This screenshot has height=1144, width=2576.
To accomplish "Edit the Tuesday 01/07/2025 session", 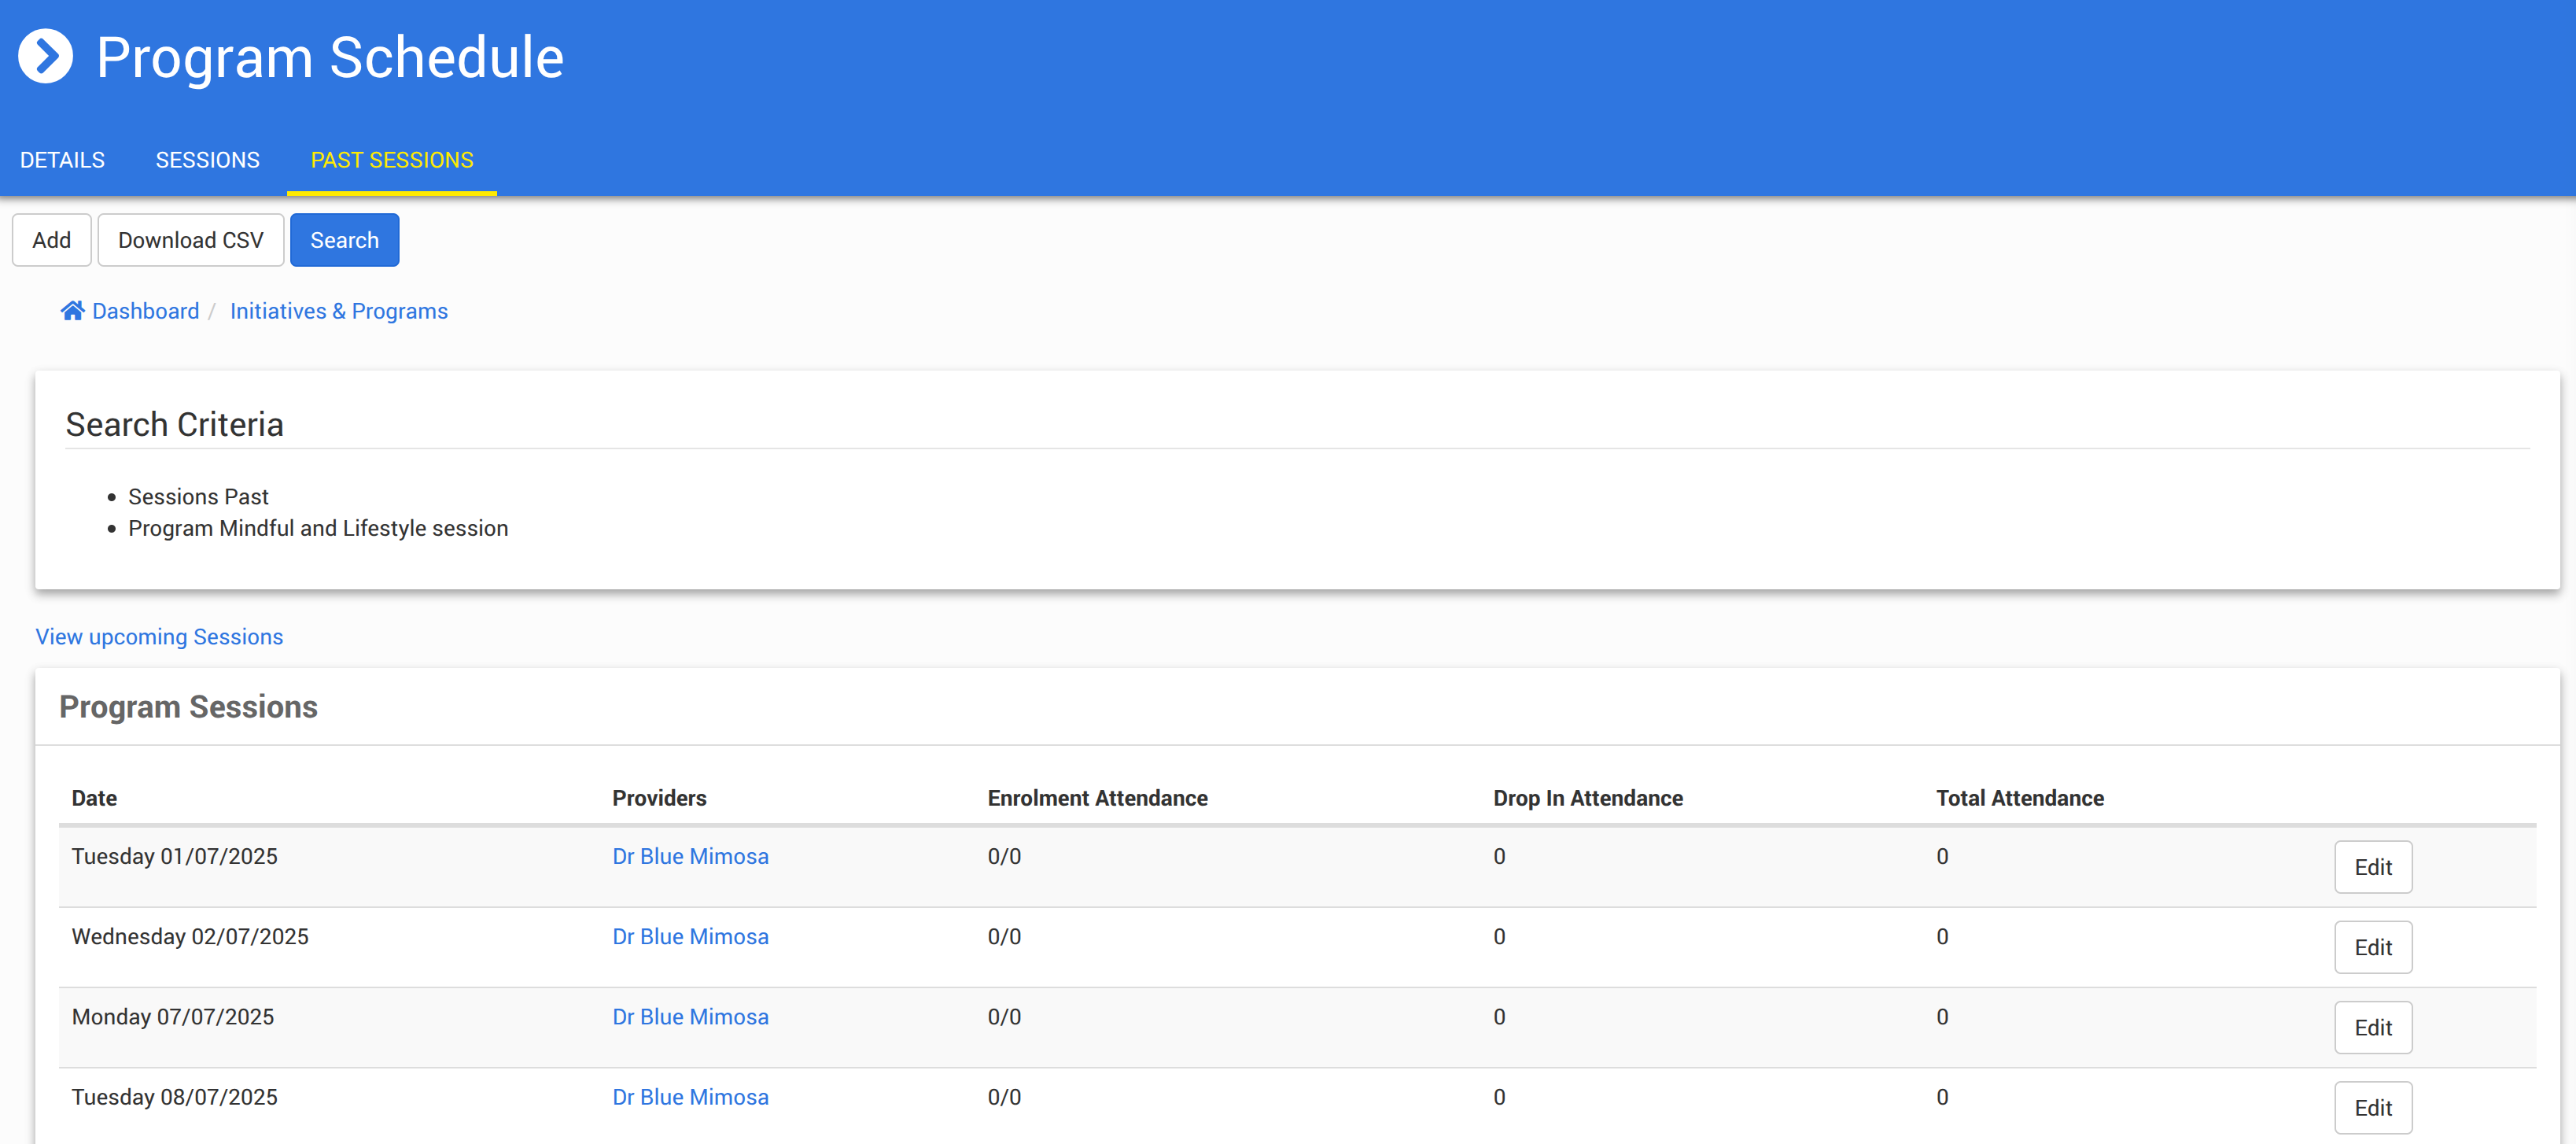I will (x=2372, y=867).
